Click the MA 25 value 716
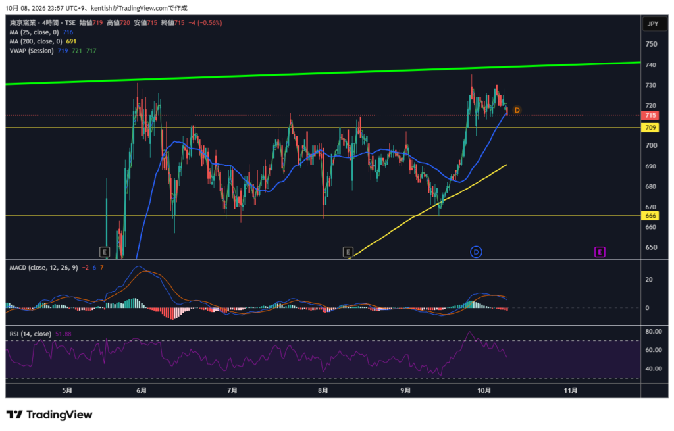 68,32
